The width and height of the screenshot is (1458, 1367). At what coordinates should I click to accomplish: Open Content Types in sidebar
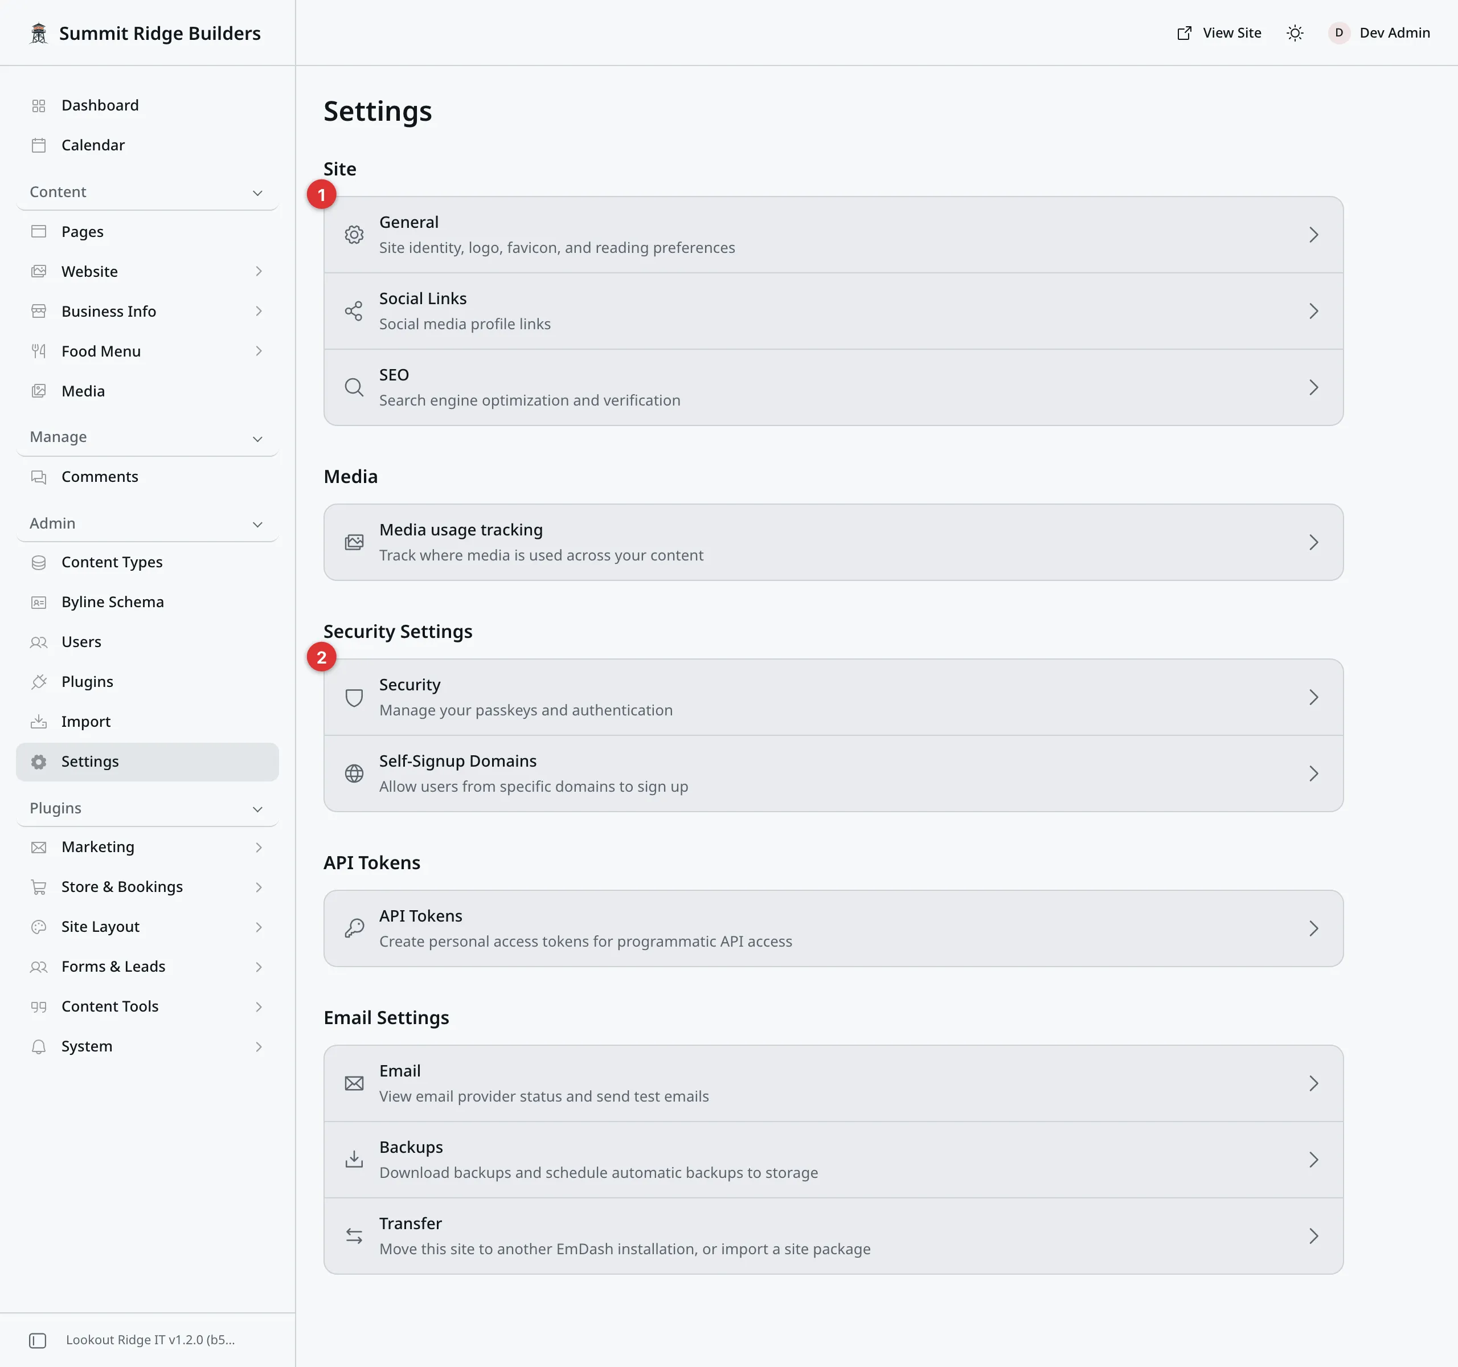(x=148, y=563)
